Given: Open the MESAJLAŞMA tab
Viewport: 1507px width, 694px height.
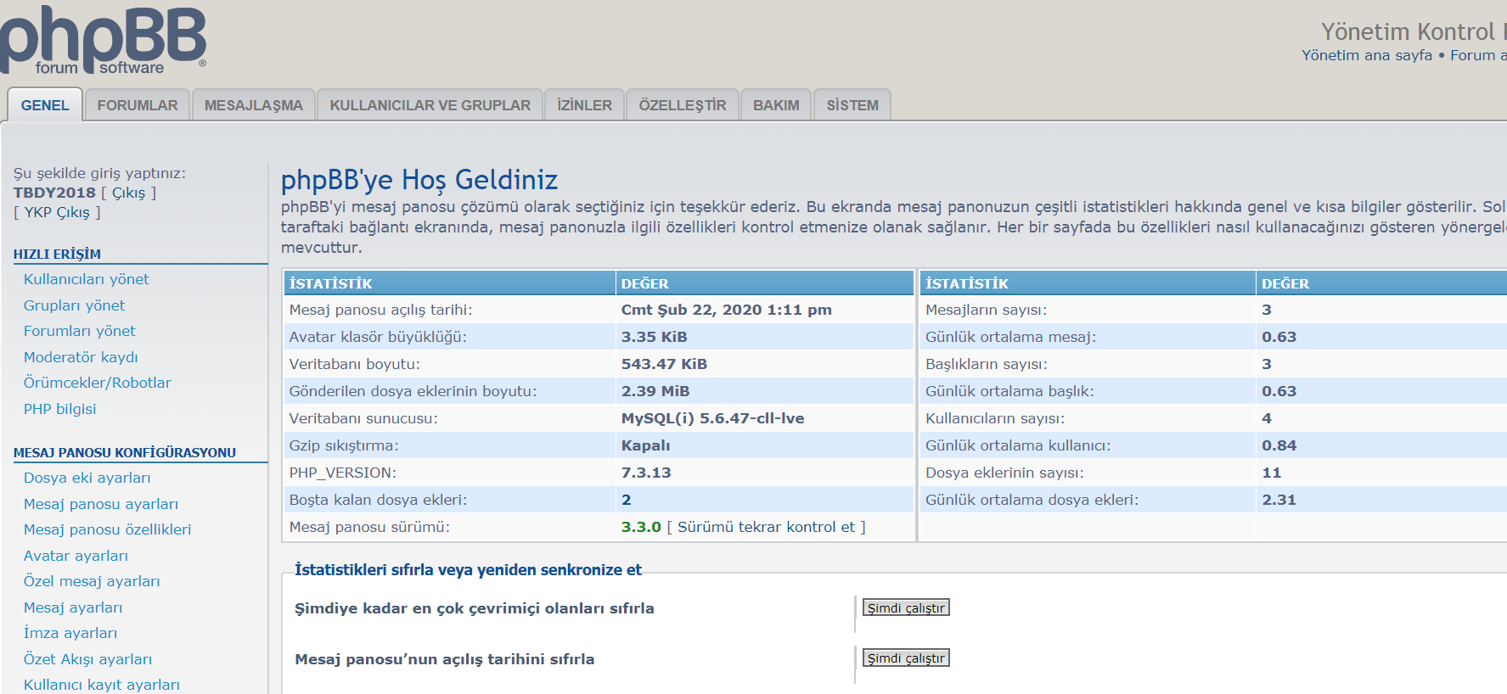Looking at the screenshot, I should coord(254,105).
